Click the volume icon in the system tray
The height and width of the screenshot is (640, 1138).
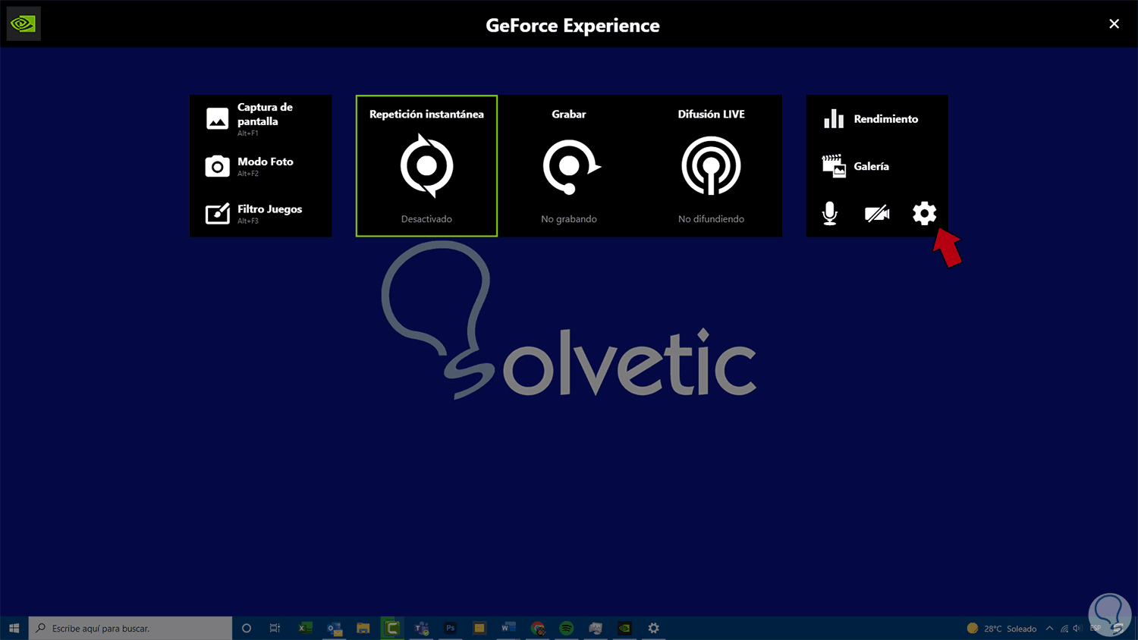click(x=1077, y=629)
